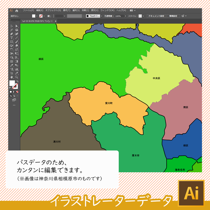Set paint mode to Gradient
The height and width of the screenshot is (210, 210).
[x=14, y=92]
